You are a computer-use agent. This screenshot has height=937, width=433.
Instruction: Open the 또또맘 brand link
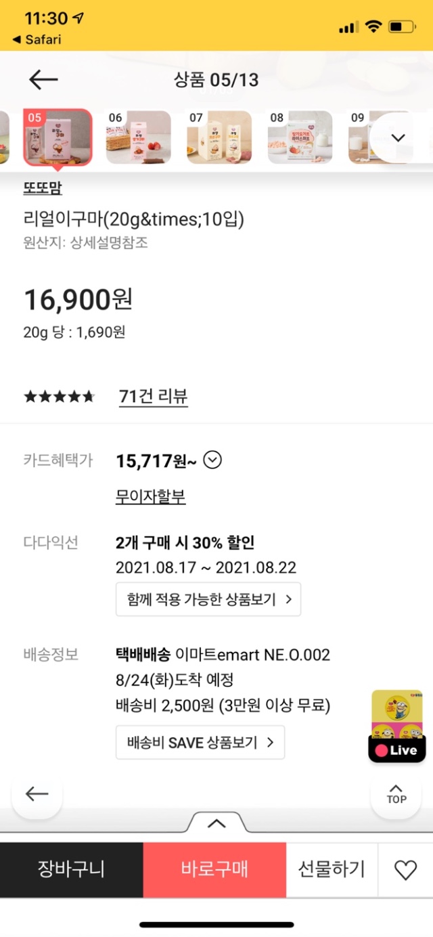[x=43, y=189]
